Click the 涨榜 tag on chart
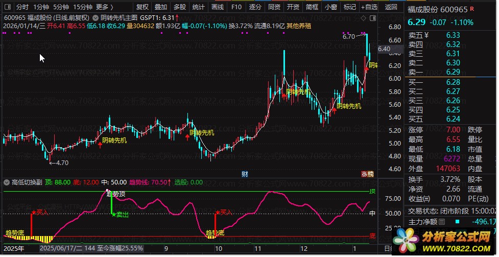The height and width of the screenshot is (257, 499). pos(368,174)
